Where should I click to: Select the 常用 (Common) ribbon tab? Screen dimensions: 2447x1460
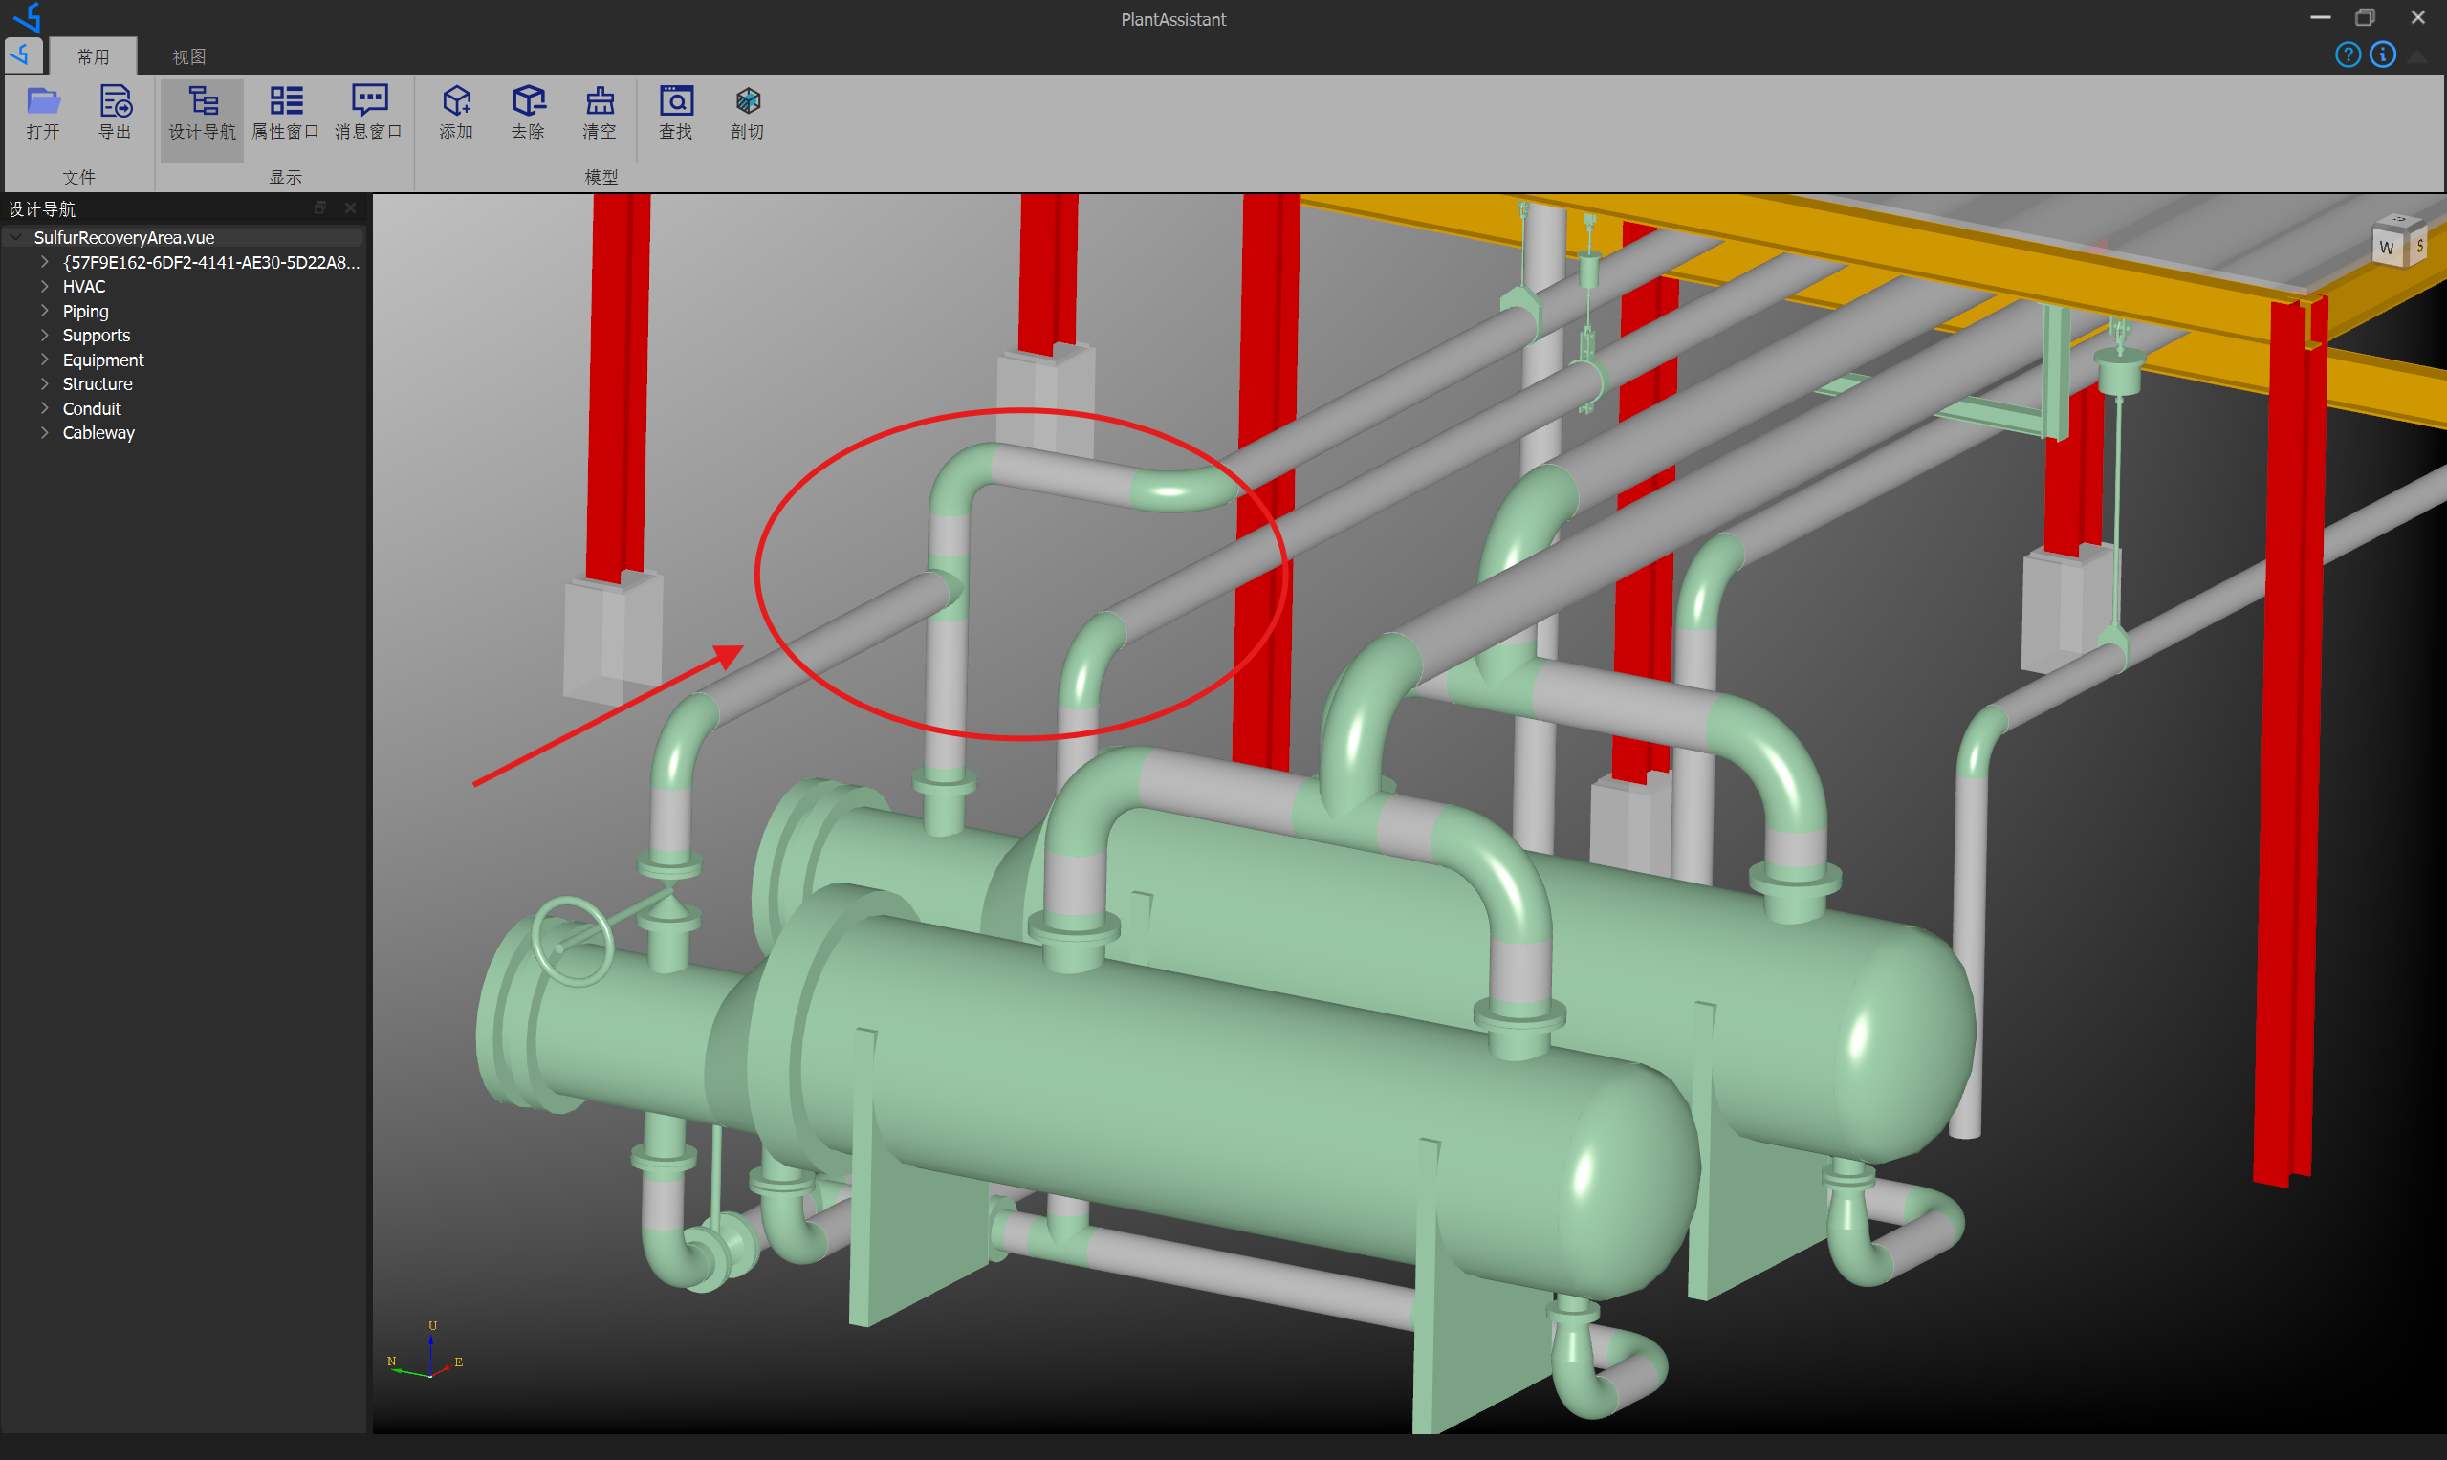click(x=94, y=56)
